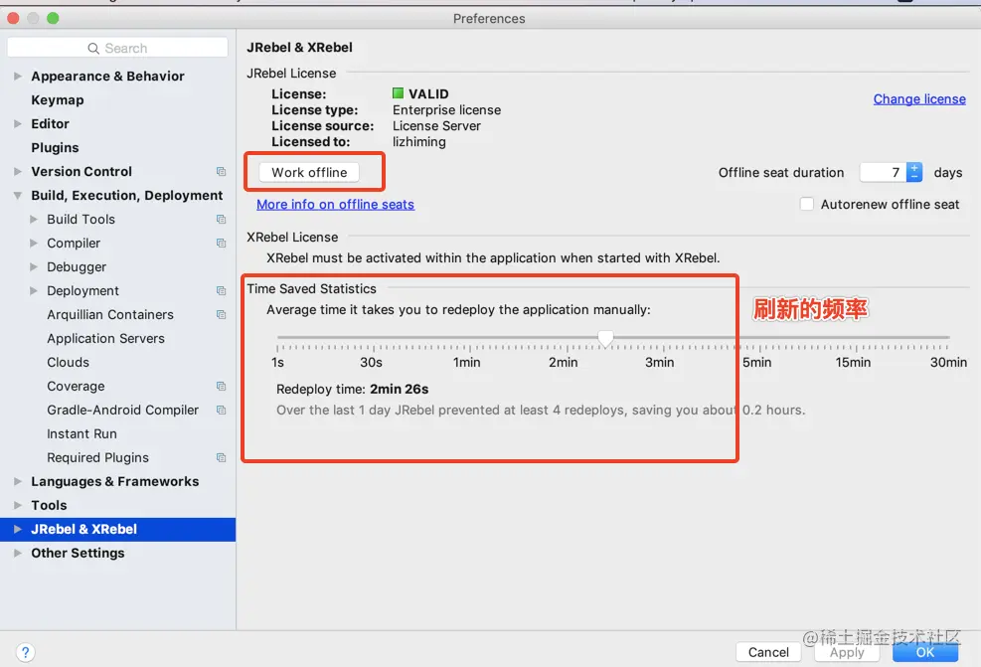This screenshot has width=981, height=667.
Task: Click the settings Search field
Action: [117, 48]
